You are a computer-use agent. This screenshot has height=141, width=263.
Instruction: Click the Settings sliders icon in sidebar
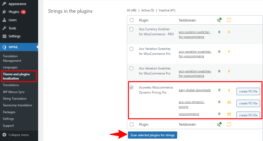[x=4, y=36]
